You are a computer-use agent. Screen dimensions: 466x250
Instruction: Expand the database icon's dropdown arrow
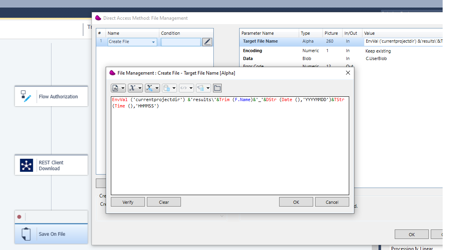coord(174,88)
